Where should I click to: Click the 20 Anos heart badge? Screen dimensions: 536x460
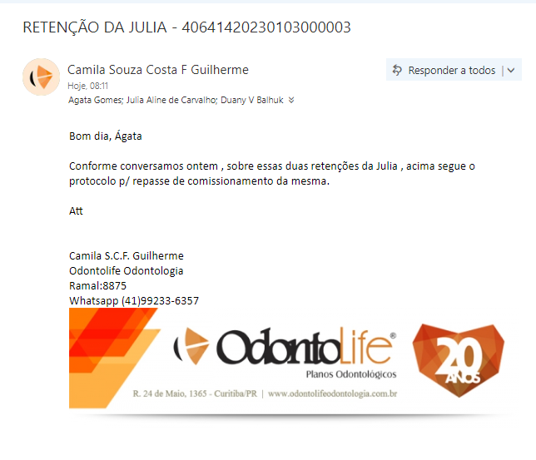459,360
